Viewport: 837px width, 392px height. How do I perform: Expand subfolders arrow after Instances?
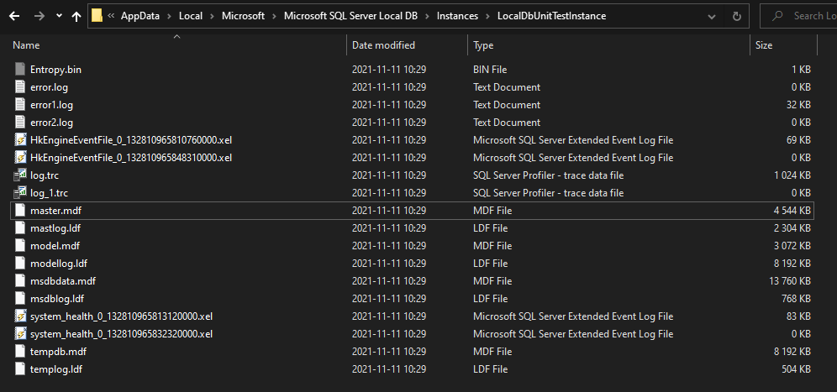pyautogui.click(x=488, y=16)
